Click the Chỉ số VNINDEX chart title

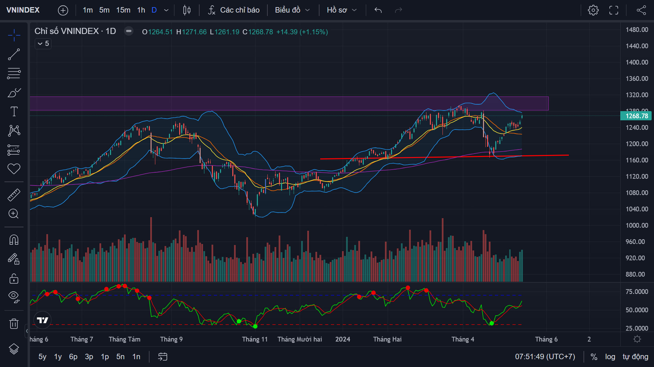[75, 31]
